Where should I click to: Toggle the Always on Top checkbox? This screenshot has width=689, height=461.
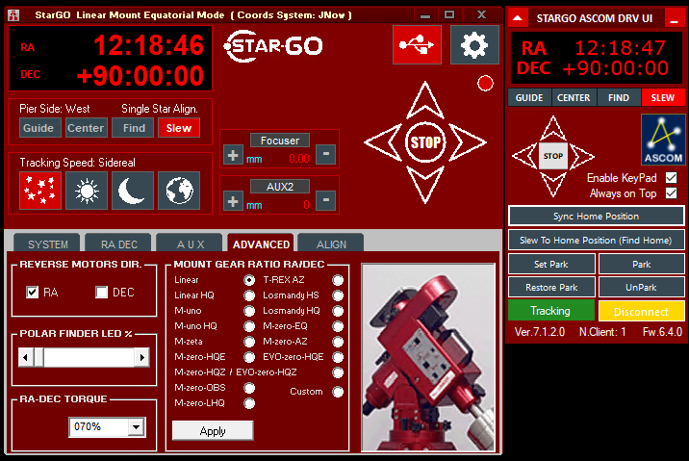pos(671,192)
